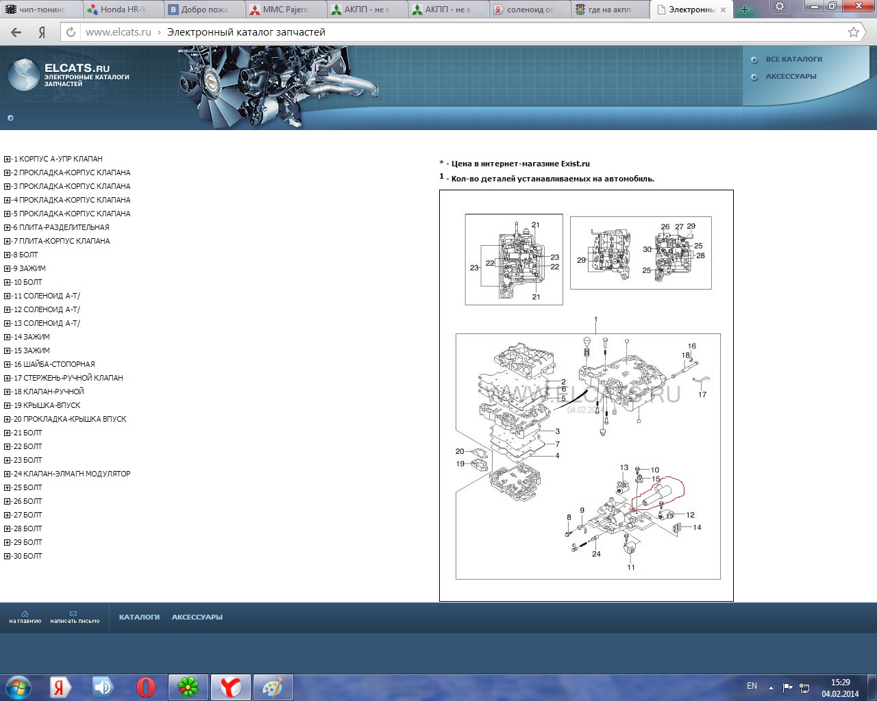Click the browser back arrow

(x=16, y=32)
